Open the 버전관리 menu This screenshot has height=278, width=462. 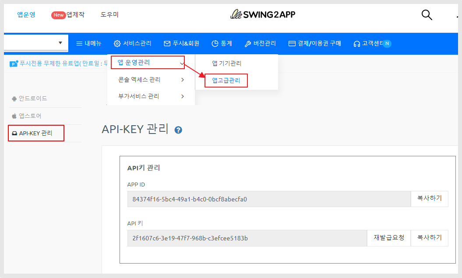[260, 44]
